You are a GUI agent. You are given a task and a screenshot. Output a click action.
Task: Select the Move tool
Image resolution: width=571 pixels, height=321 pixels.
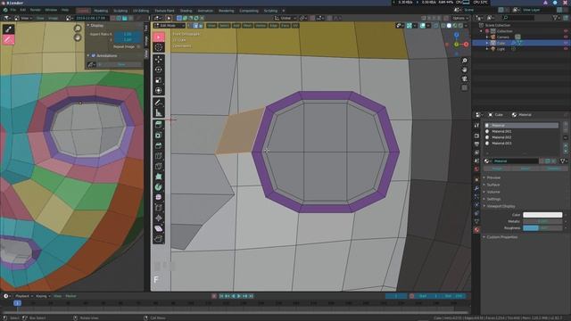tap(159, 60)
